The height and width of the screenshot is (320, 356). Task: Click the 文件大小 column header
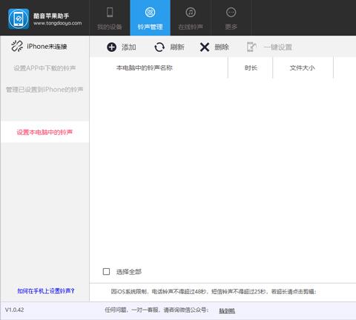pyautogui.click(x=303, y=67)
